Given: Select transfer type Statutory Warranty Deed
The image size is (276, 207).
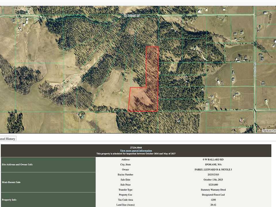Looking at the screenshot, I should point(213,190).
